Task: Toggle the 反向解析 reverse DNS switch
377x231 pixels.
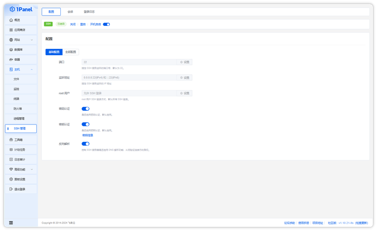Action: tap(85, 144)
